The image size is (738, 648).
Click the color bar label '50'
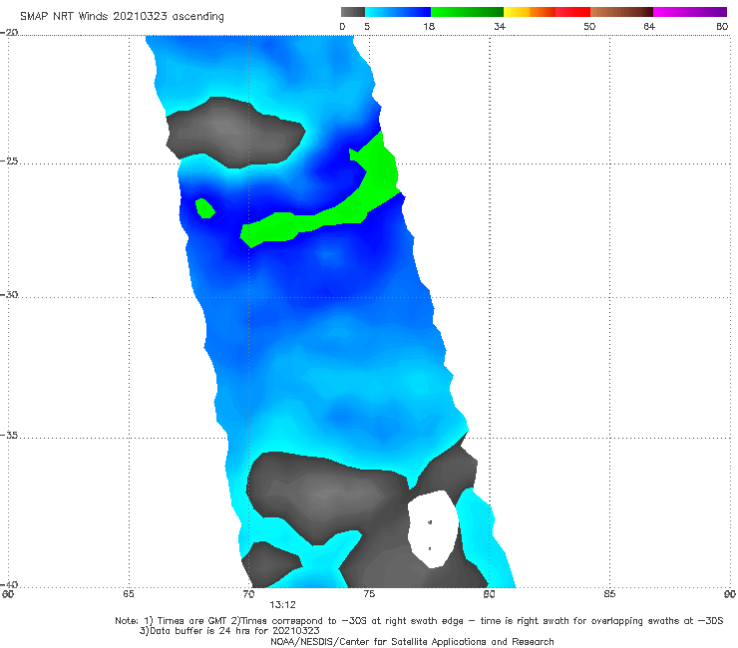click(589, 26)
